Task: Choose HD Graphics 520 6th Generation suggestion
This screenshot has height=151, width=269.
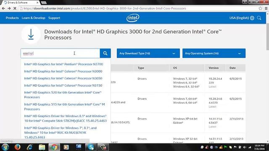Action: pyautogui.click(x=63, y=95)
